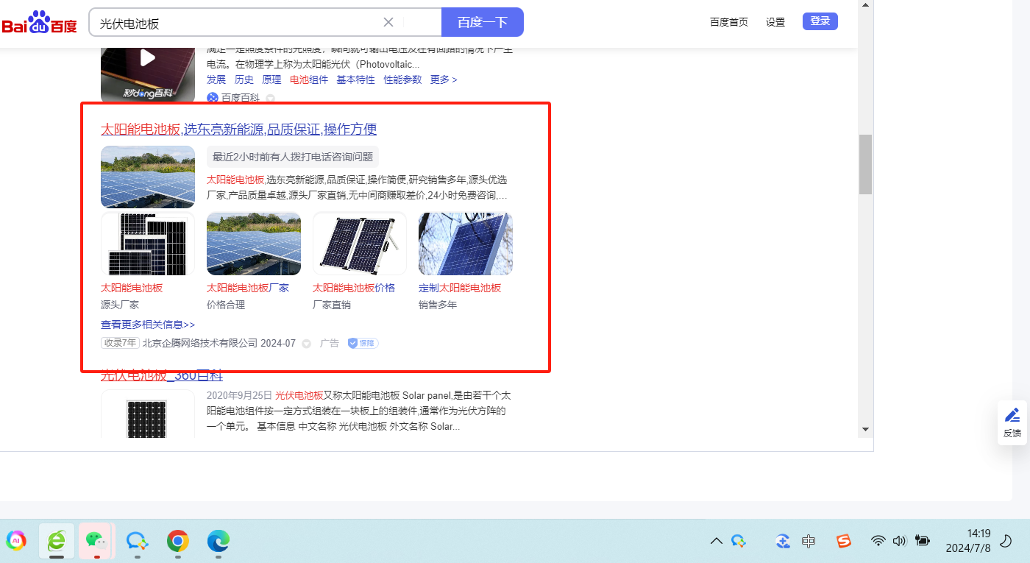Switch the 中 input method indicator
The width and height of the screenshot is (1030, 563).
coord(809,542)
